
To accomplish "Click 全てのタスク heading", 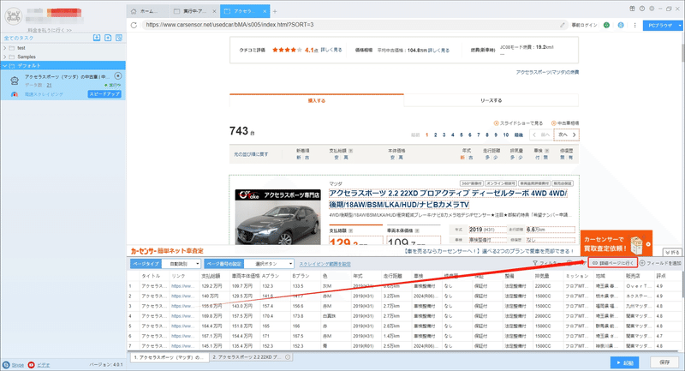I will (x=19, y=38).
